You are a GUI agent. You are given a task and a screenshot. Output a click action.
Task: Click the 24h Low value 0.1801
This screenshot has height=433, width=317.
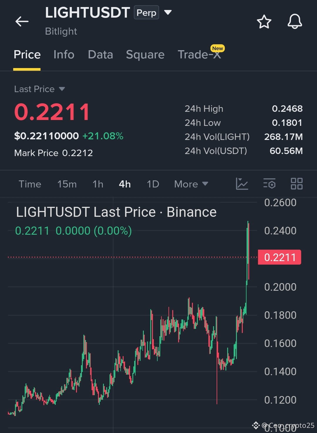pyautogui.click(x=287, y=123)
